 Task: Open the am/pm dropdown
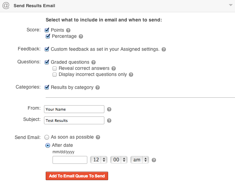coord(140,160)
